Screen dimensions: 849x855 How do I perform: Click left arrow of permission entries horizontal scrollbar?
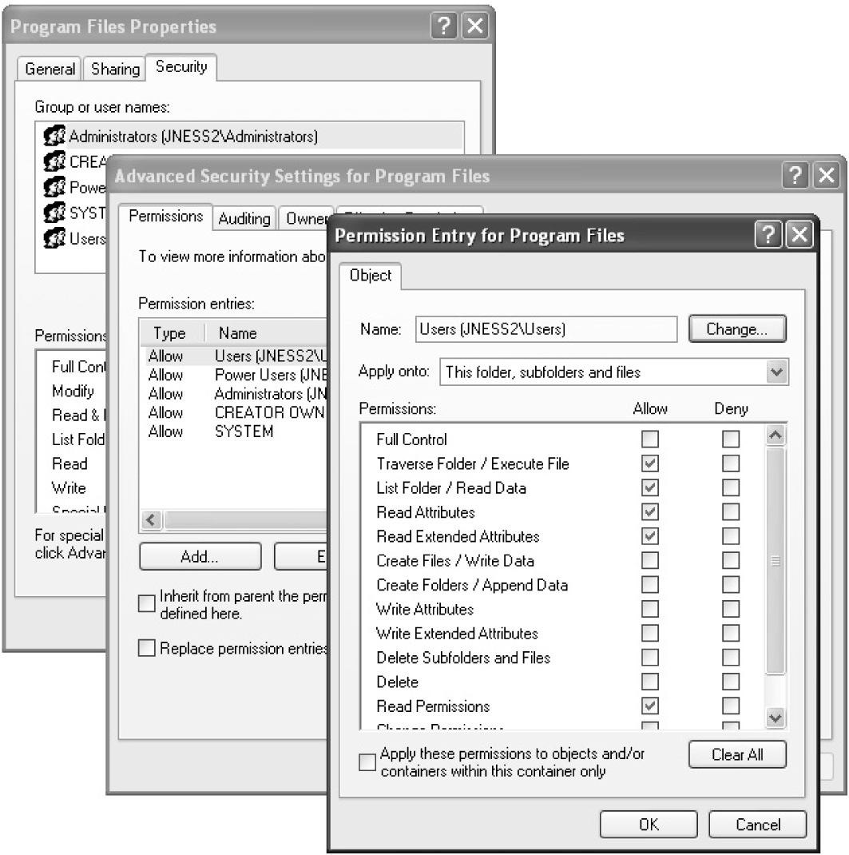pyautogui.click(x=152, y=520)
